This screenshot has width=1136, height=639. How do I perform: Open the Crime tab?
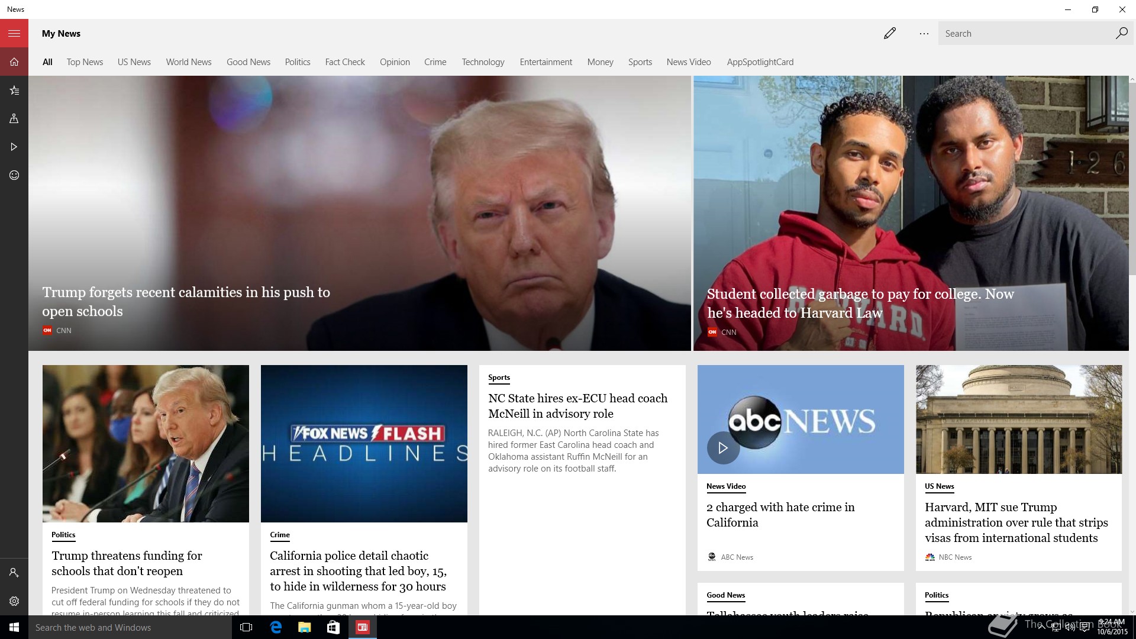(x=435, y=62)
